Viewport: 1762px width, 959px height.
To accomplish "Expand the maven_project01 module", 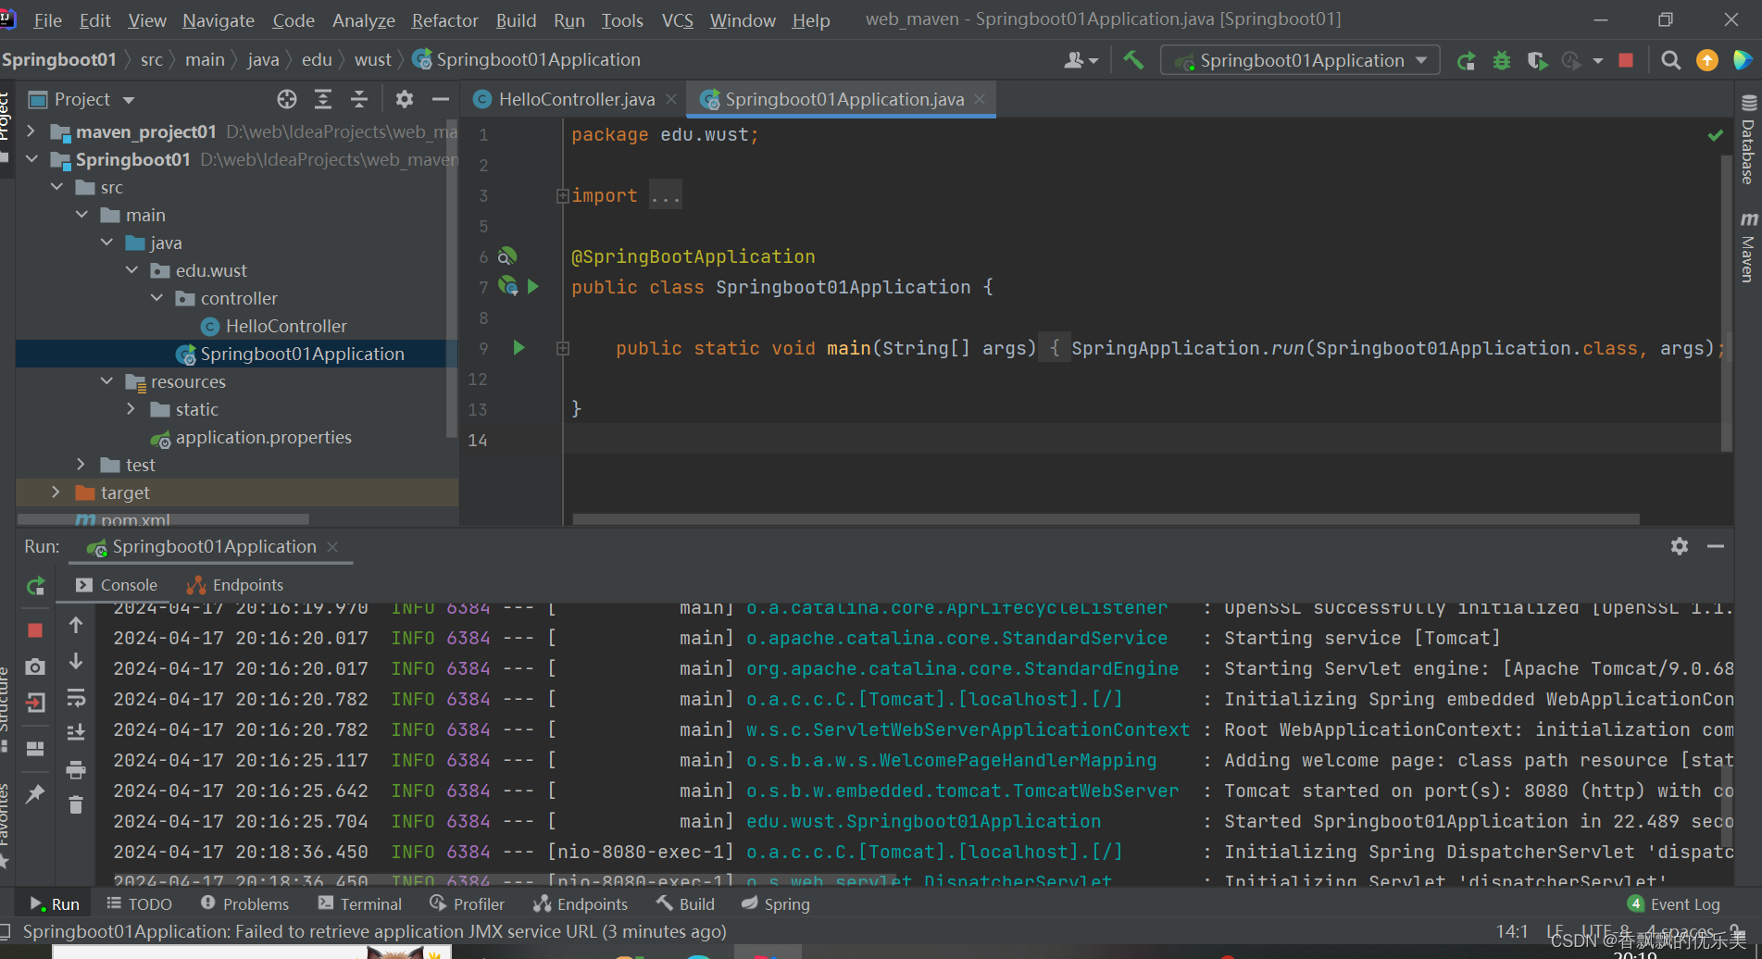I will [x=31, y=131].
